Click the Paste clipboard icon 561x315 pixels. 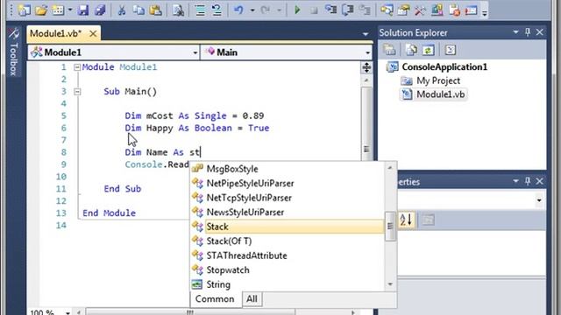click(156, 10)
